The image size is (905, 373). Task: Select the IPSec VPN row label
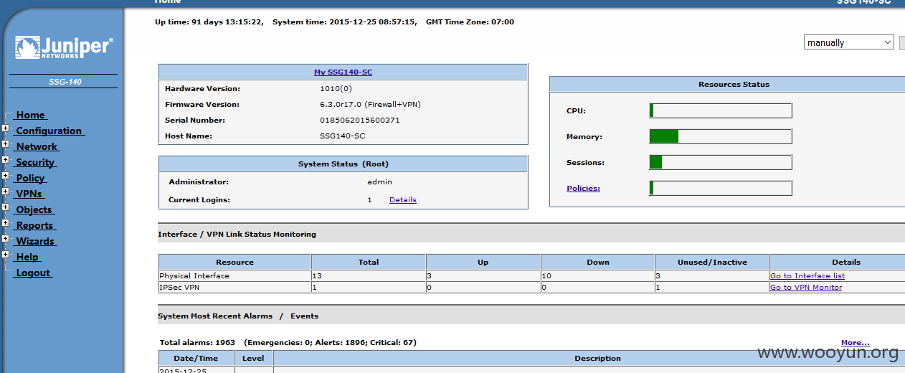coord(179,288)
